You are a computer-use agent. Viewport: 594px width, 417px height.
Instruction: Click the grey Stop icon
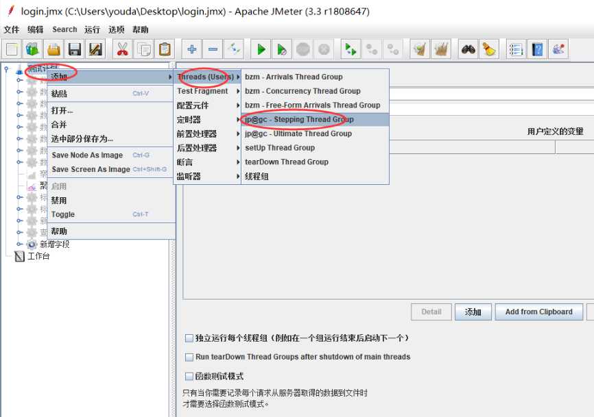(303, 49)
